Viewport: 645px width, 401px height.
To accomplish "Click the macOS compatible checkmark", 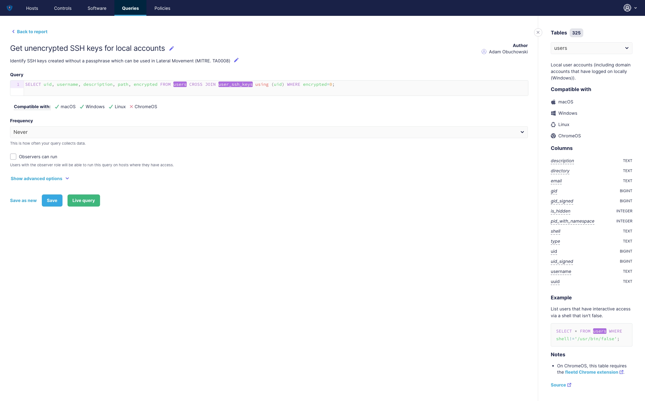I will 57,107.
